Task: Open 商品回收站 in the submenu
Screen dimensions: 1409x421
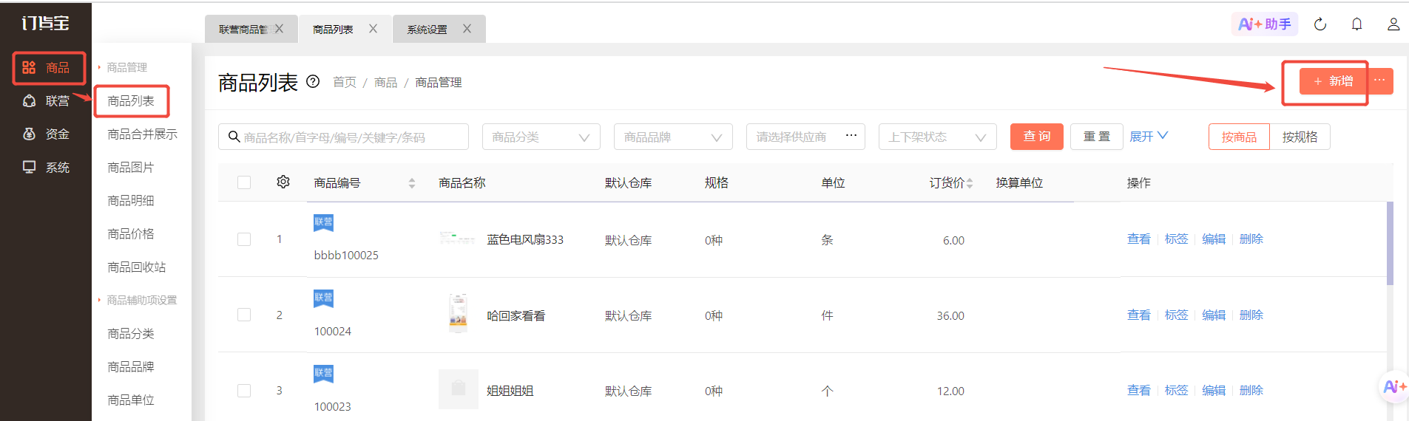Action: pyautogui.click(x=136, y=267)
